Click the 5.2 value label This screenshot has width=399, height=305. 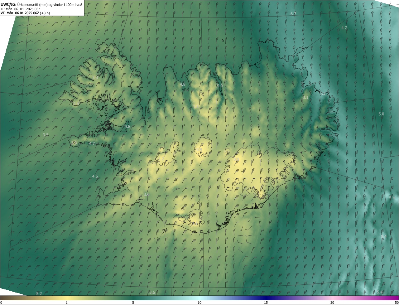click(39, 293)
